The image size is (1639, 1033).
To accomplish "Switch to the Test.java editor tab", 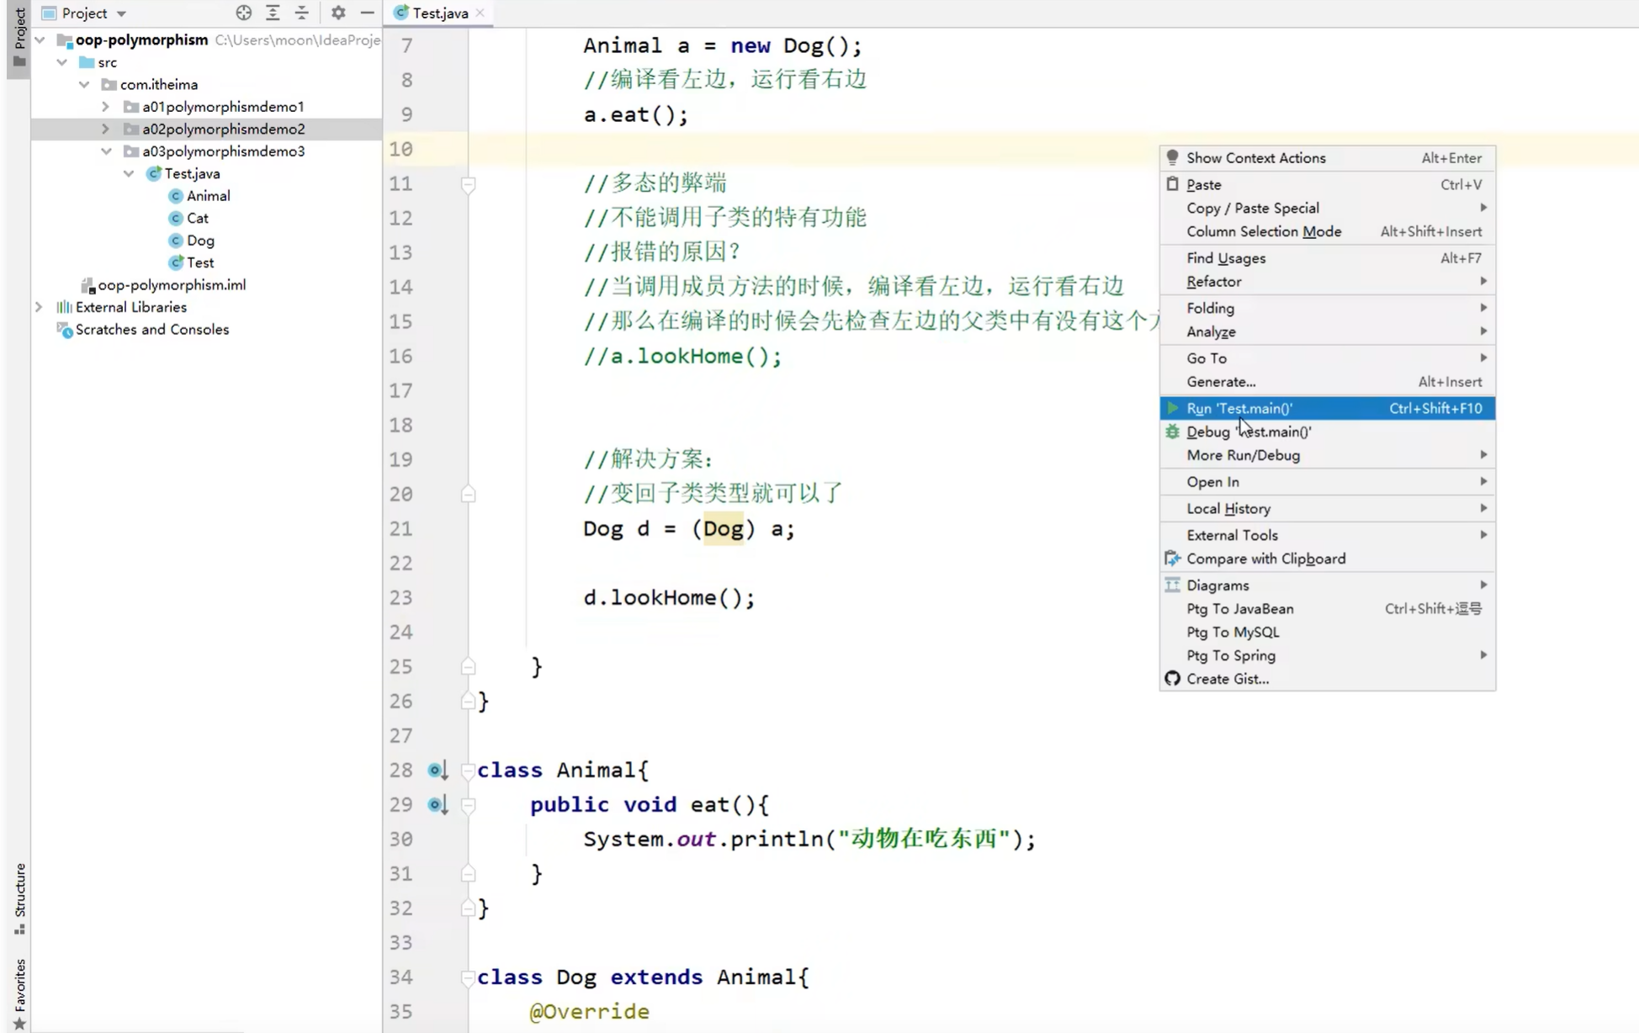I will click(x=438, y=13).
